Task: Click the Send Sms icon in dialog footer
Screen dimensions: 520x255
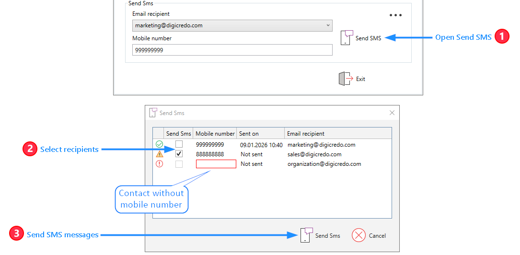Action: (306, 235)
